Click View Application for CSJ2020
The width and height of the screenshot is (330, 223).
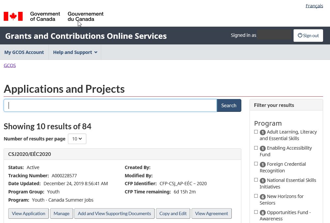28,213
